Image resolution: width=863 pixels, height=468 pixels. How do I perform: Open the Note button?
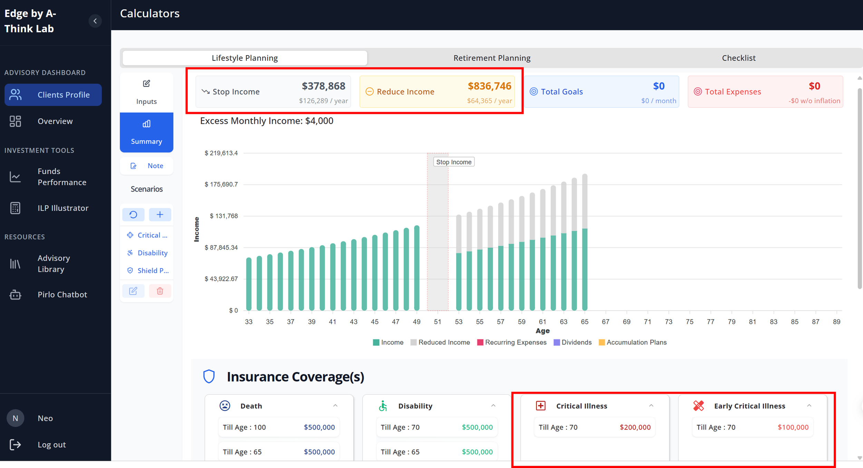(x=146, y=166)
